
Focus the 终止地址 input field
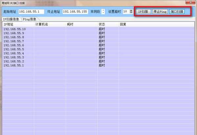75,12
